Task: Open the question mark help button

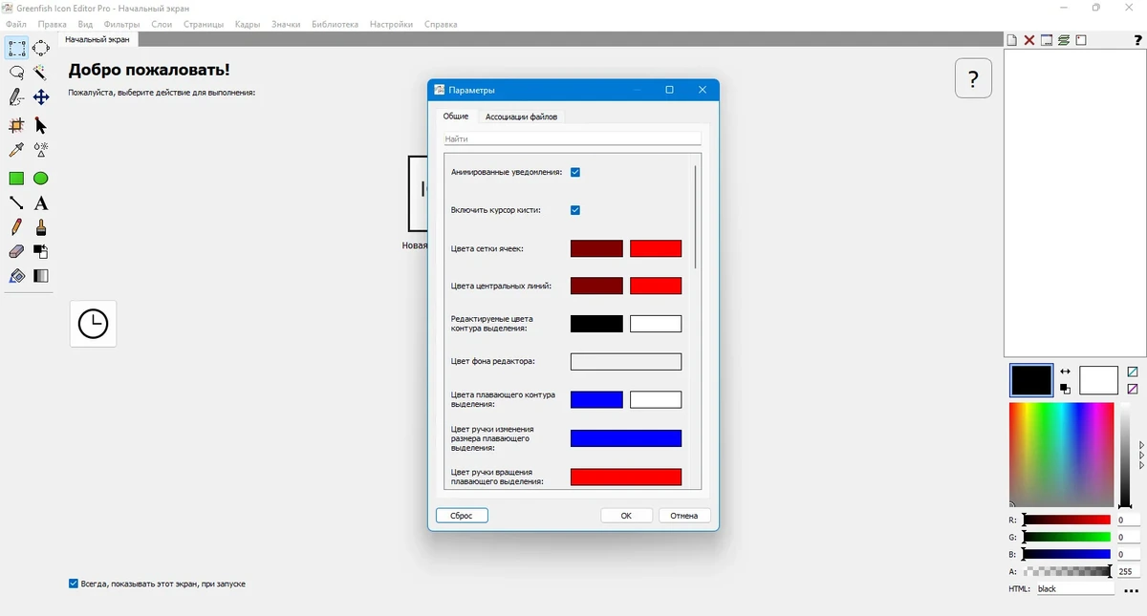Action: tap(973, 78)
